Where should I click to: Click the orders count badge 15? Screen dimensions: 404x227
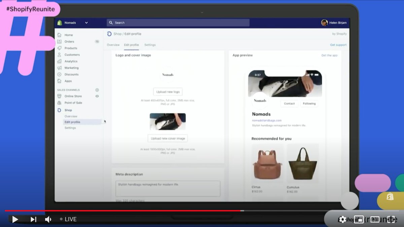(x=97, y=42)
